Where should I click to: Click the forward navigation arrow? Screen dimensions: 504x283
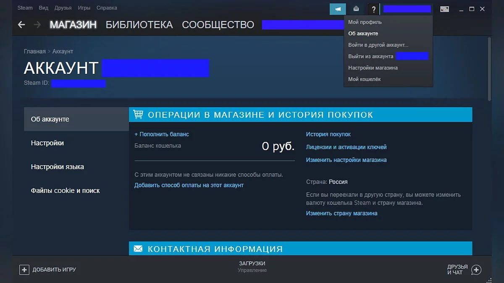[x=37, y=25]
